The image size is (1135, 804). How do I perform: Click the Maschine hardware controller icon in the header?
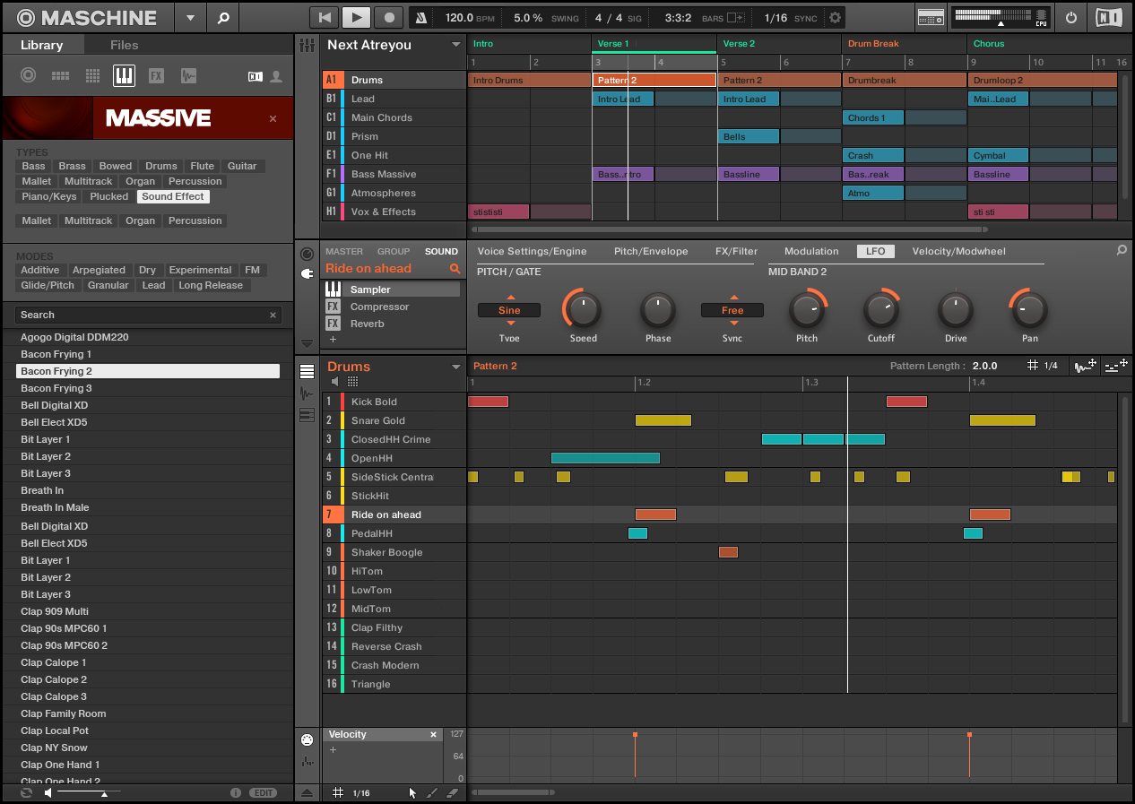(931, 16)
